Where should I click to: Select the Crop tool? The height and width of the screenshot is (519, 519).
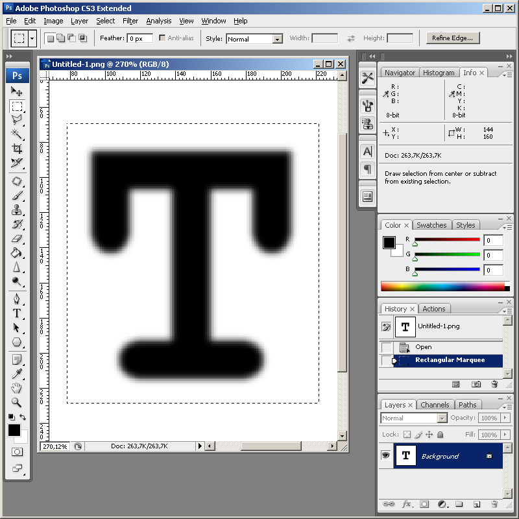tap(17, 149)
